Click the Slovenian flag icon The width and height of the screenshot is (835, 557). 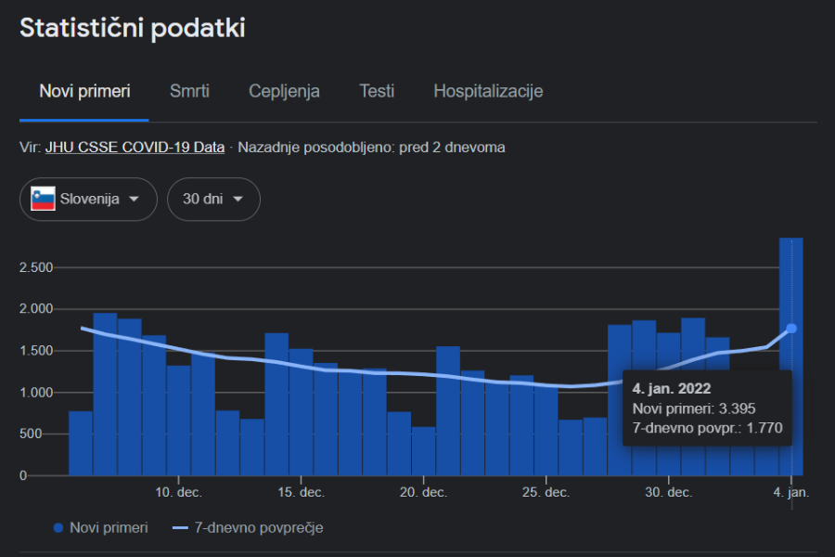pyautogui.click(x=43, y=199)
